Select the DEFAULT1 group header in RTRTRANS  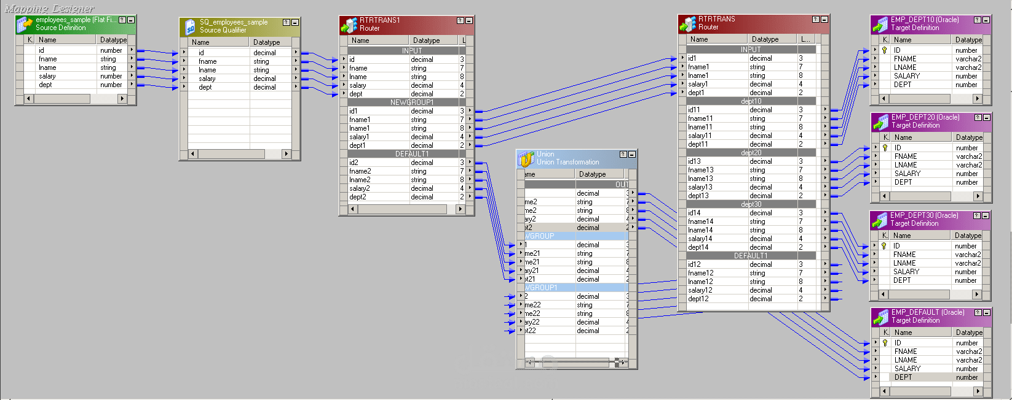(x=751, y=256)
